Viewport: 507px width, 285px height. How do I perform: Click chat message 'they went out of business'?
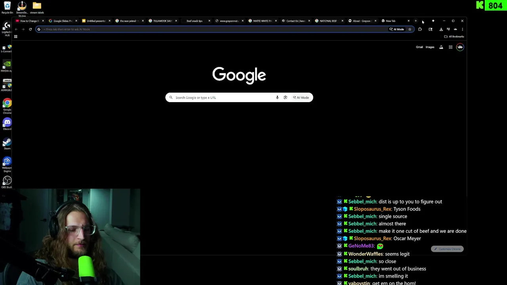pos(398,269)
